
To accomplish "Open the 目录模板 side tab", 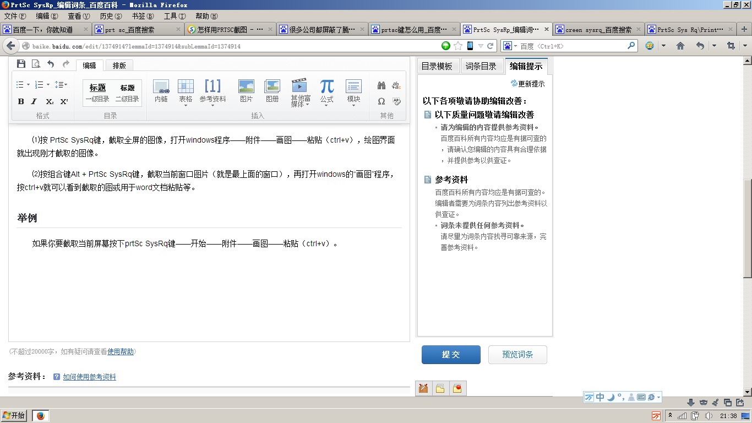I will tap(437, 66).
